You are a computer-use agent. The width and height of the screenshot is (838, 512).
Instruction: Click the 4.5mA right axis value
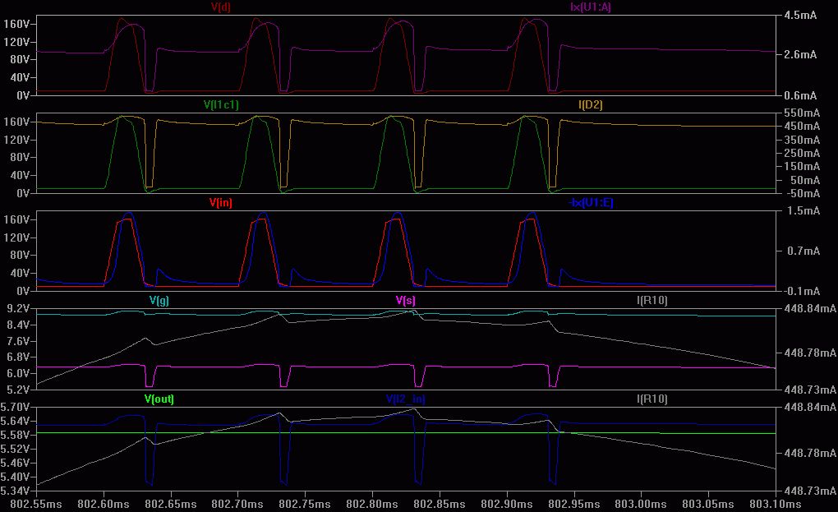coord(800,15)
